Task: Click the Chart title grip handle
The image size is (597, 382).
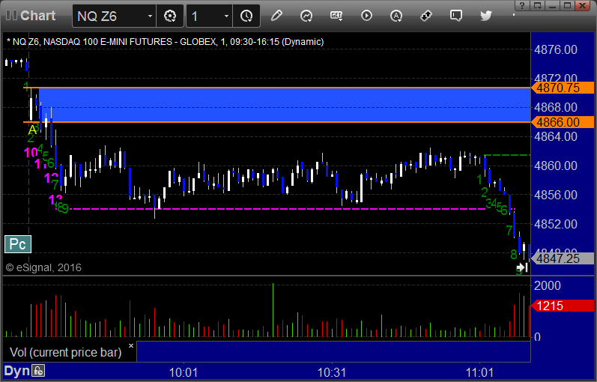Action: [11, 16]
